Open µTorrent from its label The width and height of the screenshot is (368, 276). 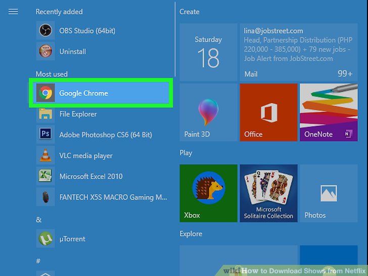(x=72, y=239)
